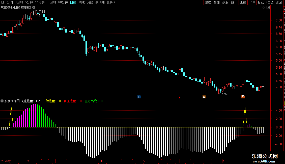Screen dimensions: 285x164
Task: Switch to 周线 weekly chart
Action: click(x=82, y=2)
